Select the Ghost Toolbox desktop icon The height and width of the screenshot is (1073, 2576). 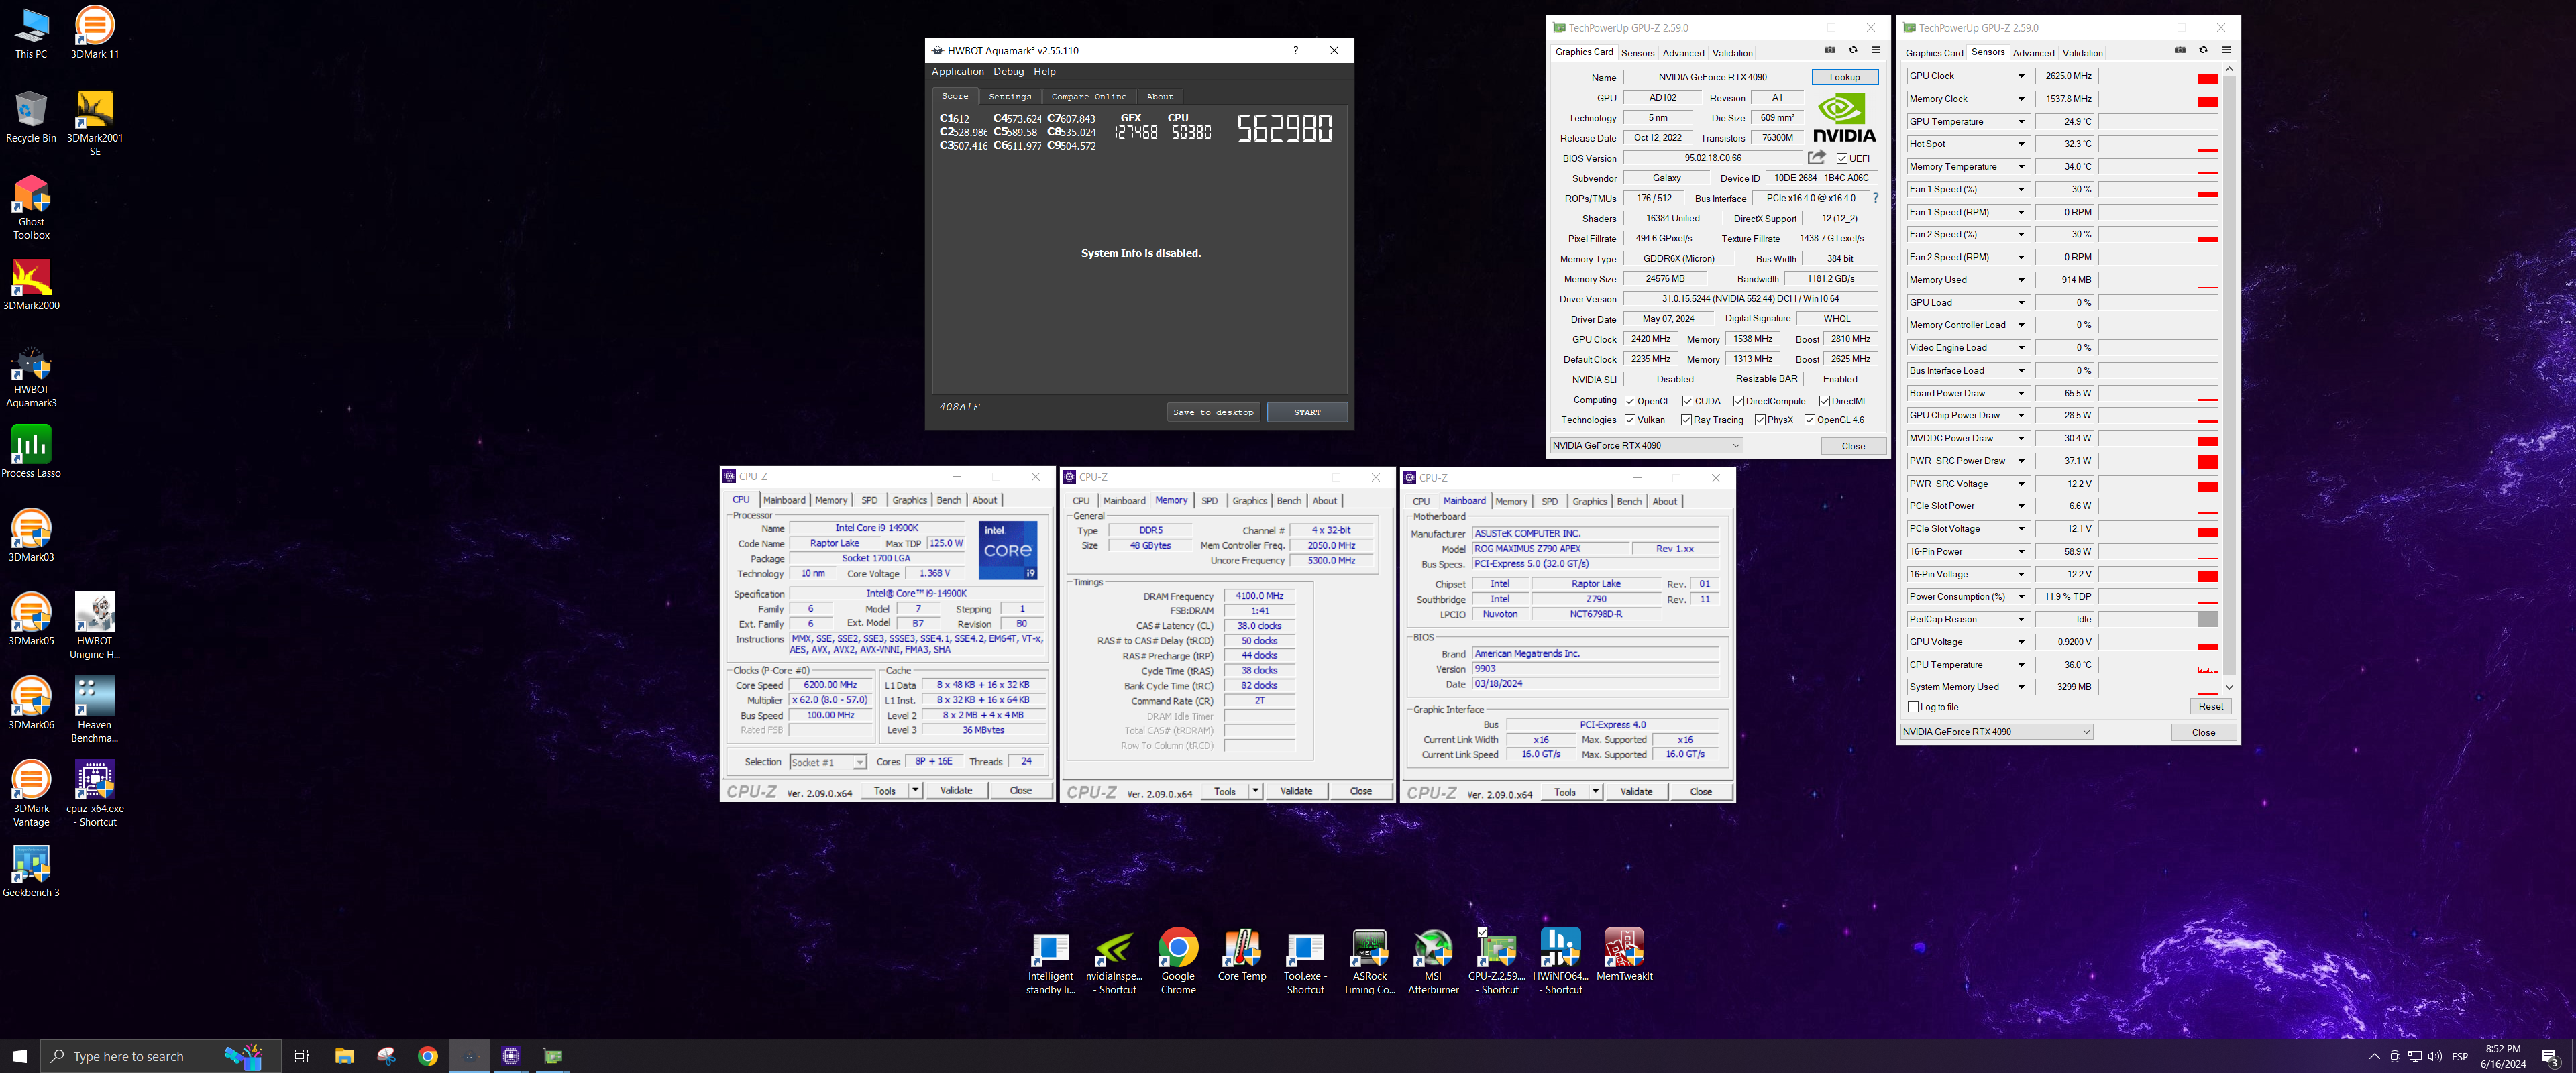31,207
